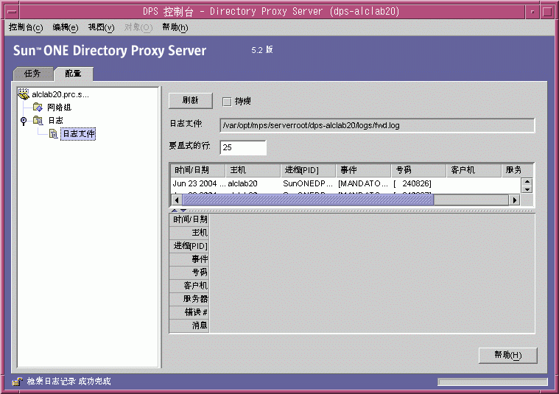This screenshot has width=559, height=394.
Task: Collapse the 日志 tree node handle
Action: (x=24, y=121)
